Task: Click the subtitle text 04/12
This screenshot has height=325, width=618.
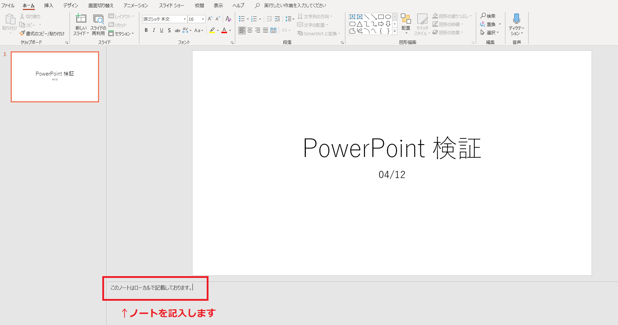Action: 392,174
